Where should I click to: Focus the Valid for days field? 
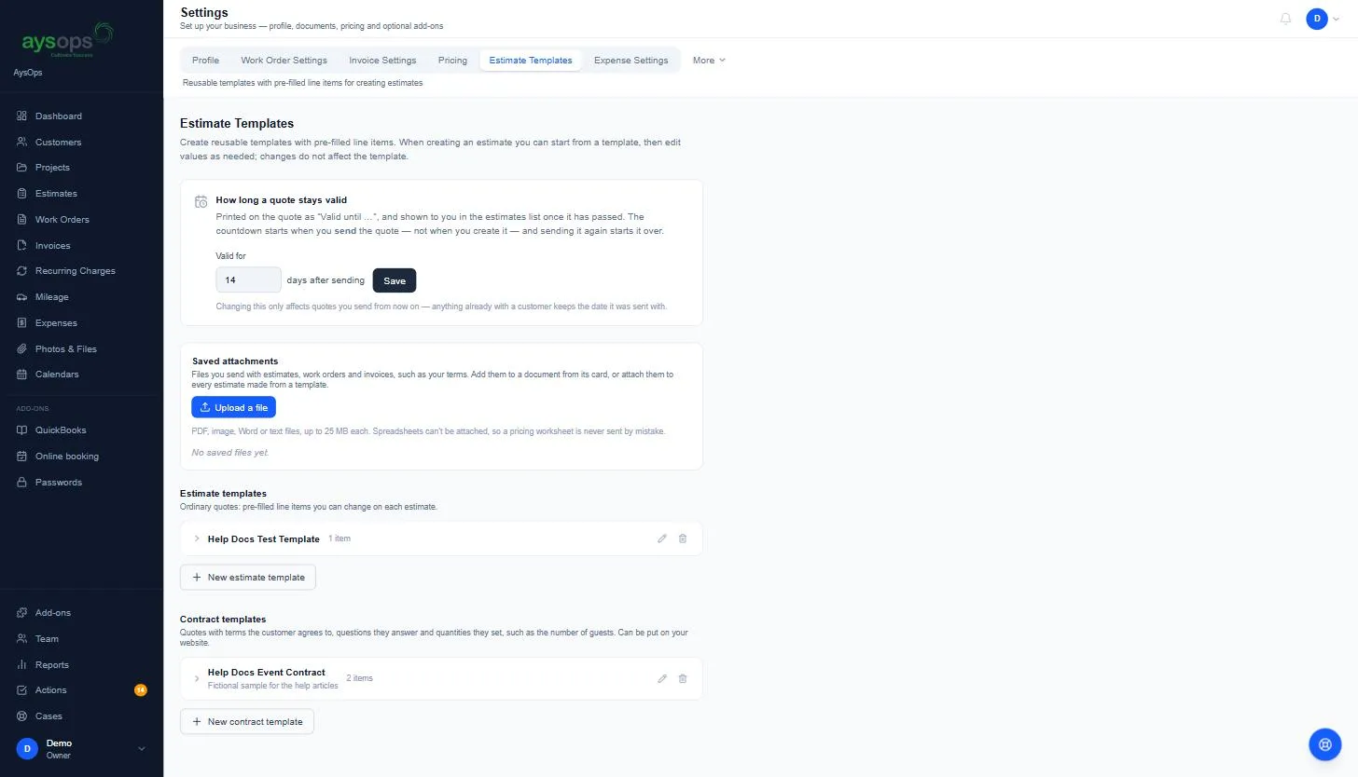point(249,280)
